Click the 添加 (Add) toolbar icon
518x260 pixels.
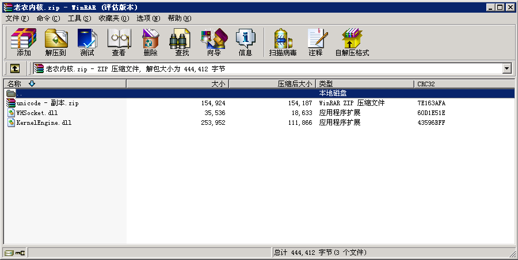pyautogui.click(x=24, y=42)
